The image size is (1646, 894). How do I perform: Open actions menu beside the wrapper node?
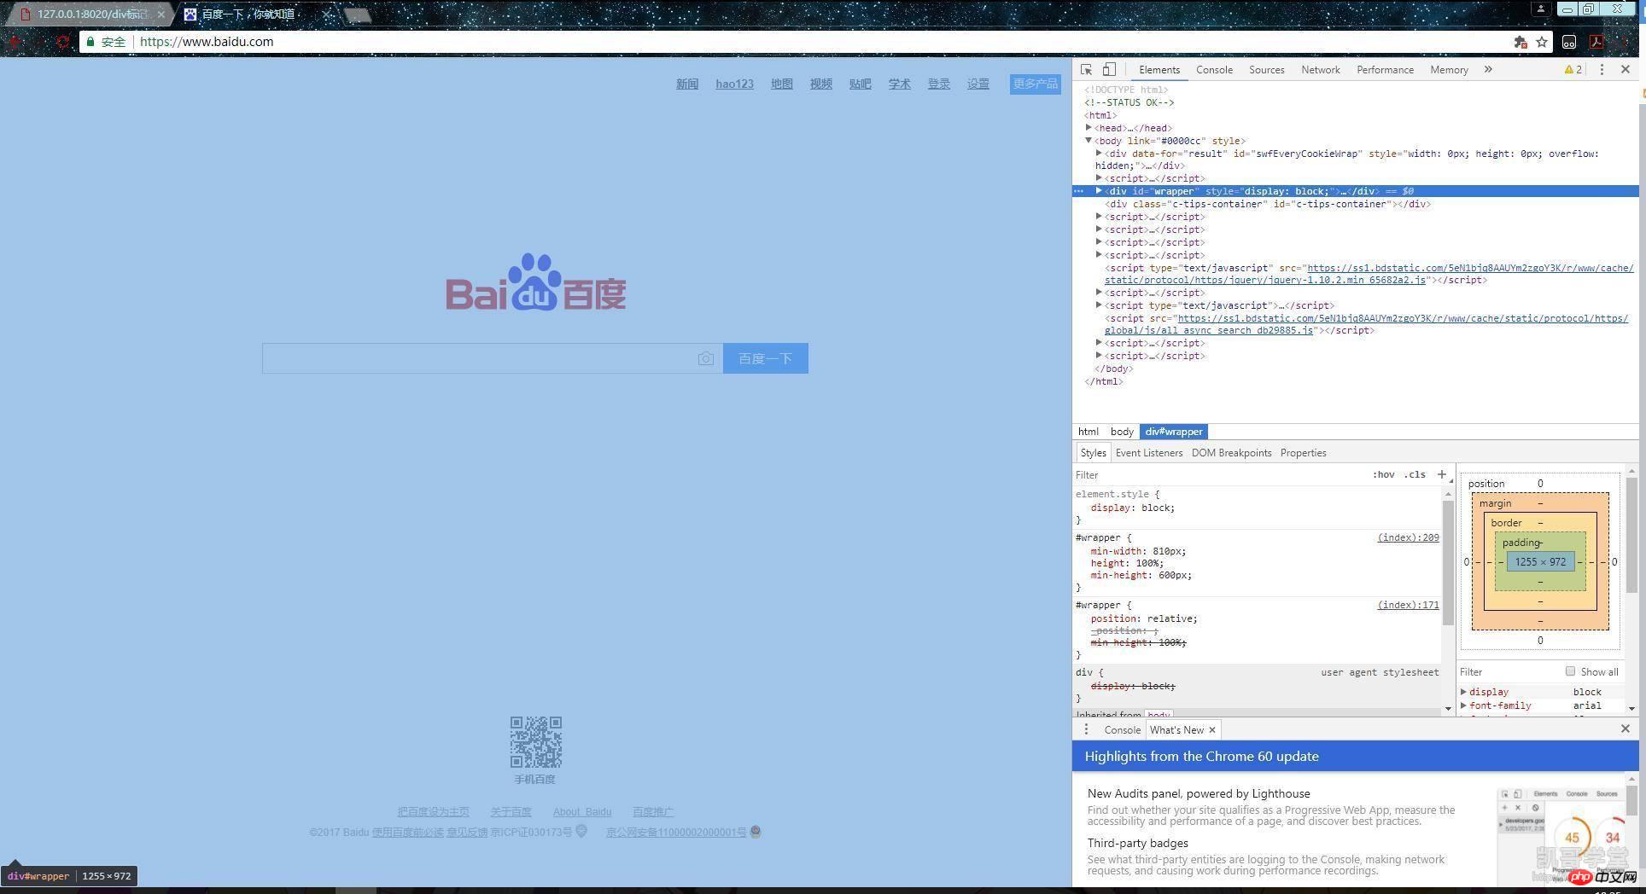point(1078,191)
